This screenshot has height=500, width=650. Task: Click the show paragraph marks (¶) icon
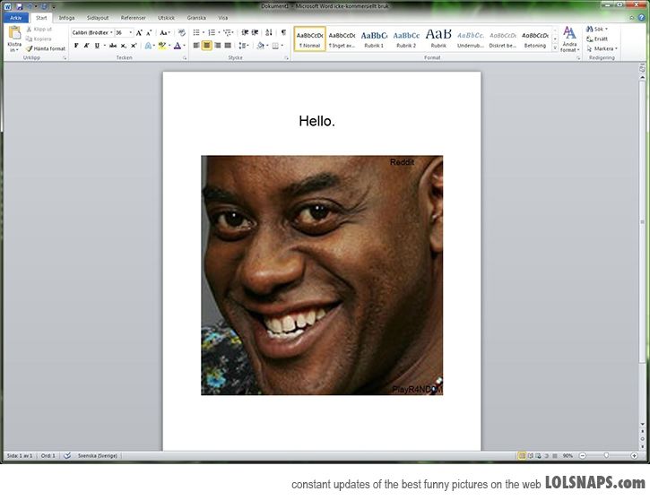[283, 32]
